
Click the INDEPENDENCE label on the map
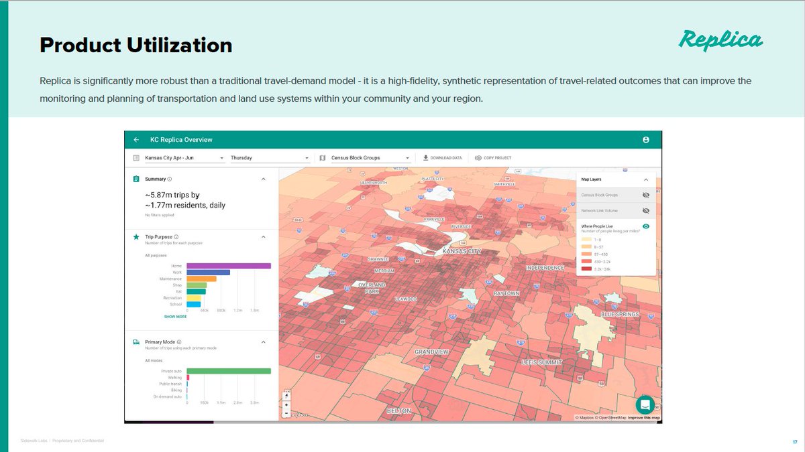tap(545, 268)
